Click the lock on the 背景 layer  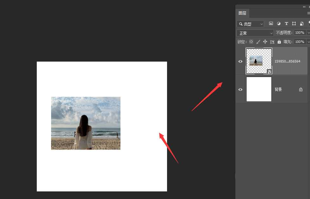300,90
